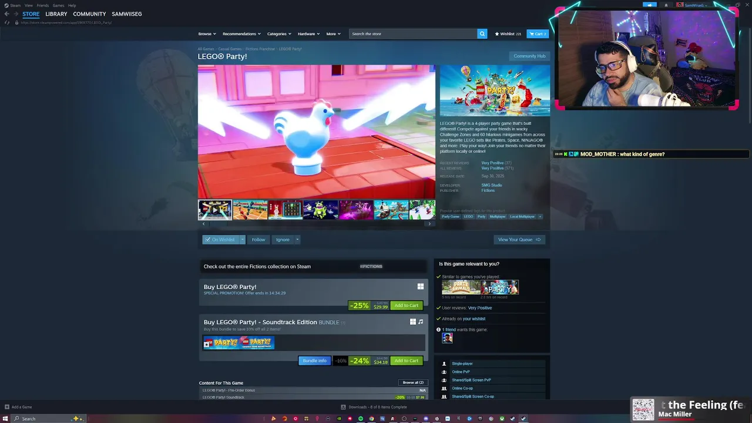Open the More dropdown in store nav
Viewport: 752px width, 423px height.
point(333,33)
